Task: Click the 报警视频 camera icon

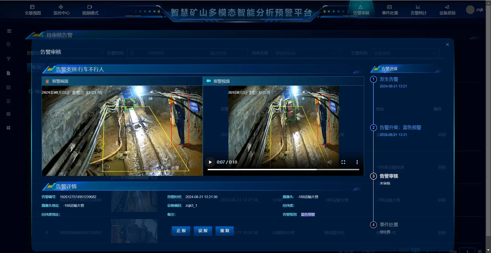Action: click(209, 81)
